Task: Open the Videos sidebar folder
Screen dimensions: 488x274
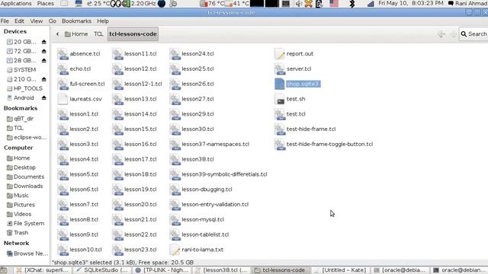Action: click(x=19, y=214)
